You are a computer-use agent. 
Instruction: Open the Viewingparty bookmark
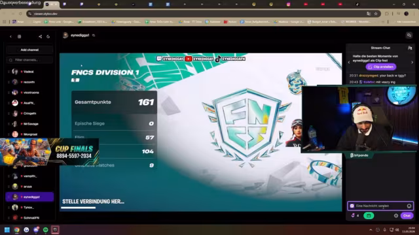click(x=126, y=22)
